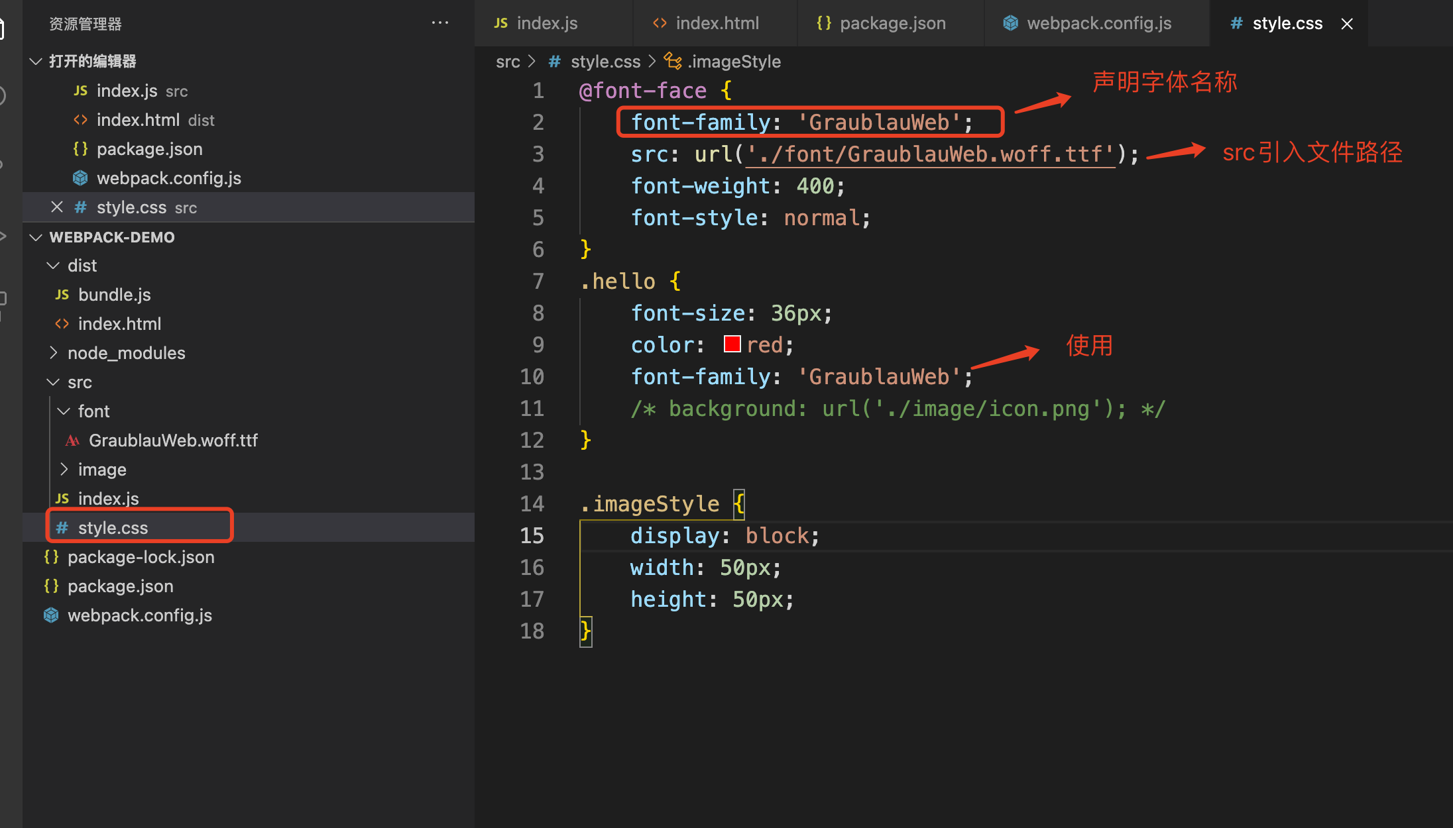Open the font URL link in the src line

930,154
